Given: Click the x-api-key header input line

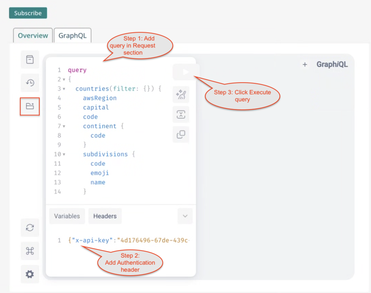Looking at the screenshot, I should click(129, 240).
